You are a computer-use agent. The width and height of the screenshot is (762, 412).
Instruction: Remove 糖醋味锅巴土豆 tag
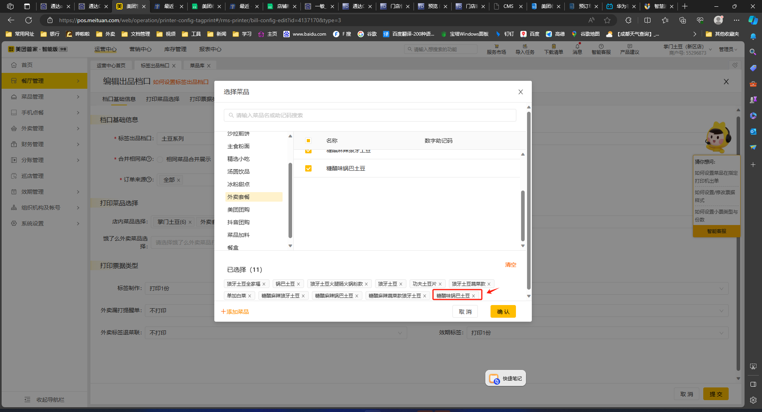[473, 296]
